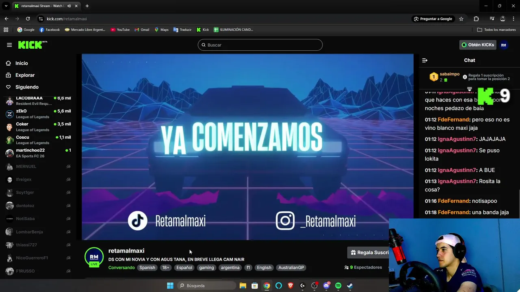This screenshot has width=520, height=292.
Task: Reload the page
Action: (28, 19)
